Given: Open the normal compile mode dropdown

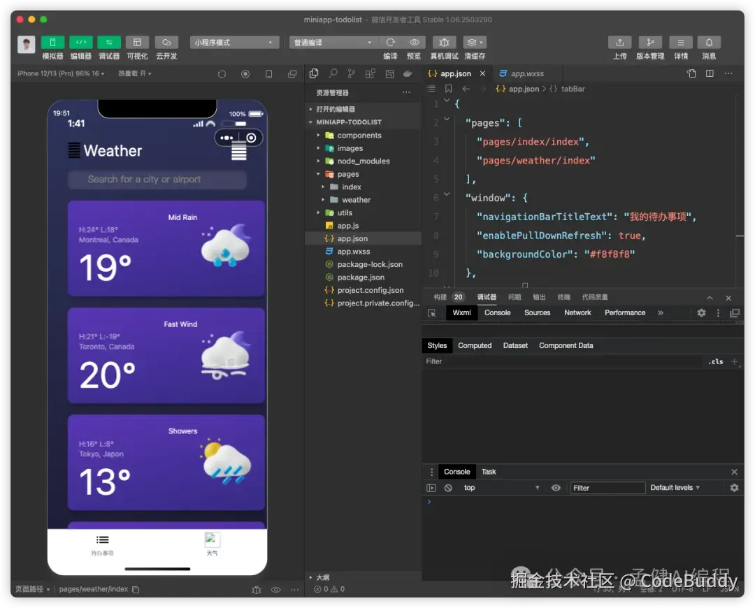Looking at the screenshot, I should coord(333,43).
